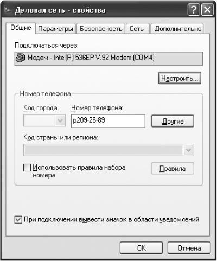Select the Общие tab

[x=21, y=28]
